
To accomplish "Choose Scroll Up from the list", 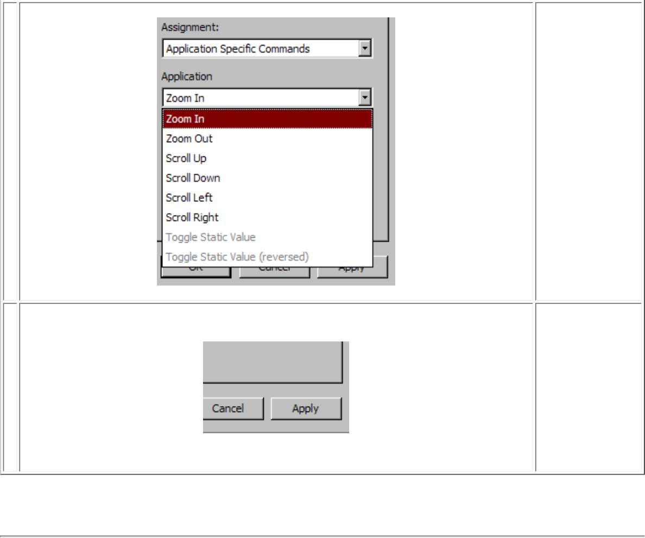I will [267, 159].
